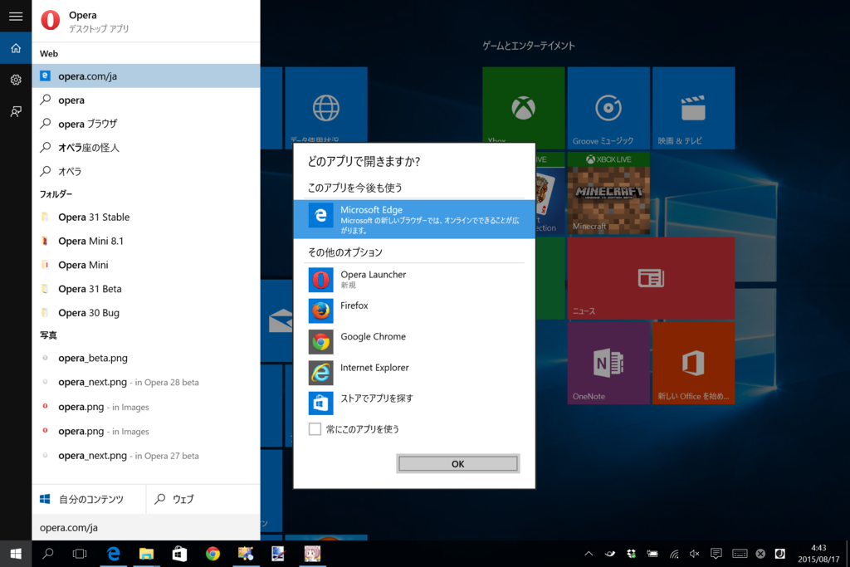
Task: Check the battery icon in system tray
Action: [x=652, y=554]
